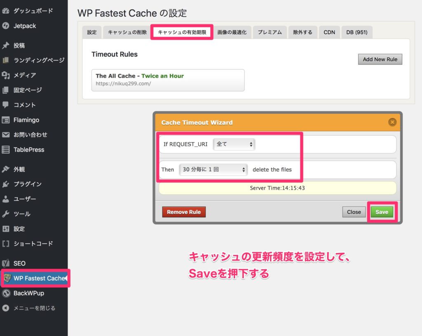
Task: Click the ツール wrench icon
Action: click(6, 214)
